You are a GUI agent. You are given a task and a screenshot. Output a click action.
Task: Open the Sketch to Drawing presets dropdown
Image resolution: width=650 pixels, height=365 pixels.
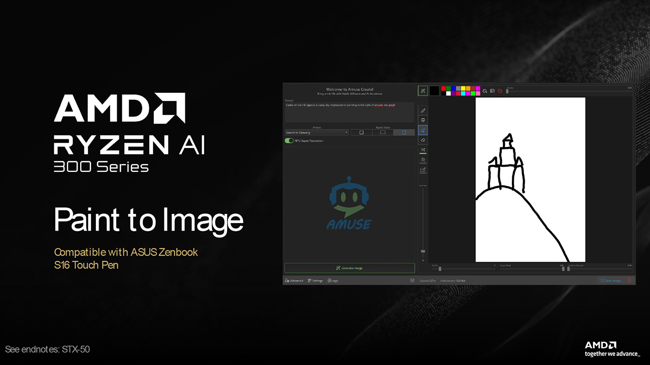(x=316, y=132)
